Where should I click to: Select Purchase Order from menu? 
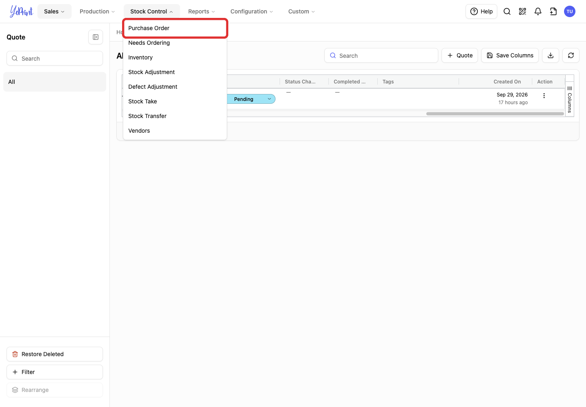(175, 28)
